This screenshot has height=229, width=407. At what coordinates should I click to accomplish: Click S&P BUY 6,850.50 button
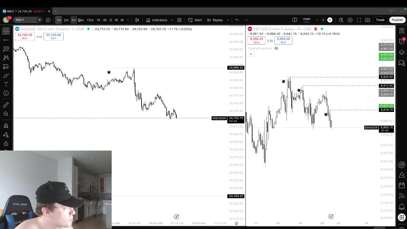[283, 40]
